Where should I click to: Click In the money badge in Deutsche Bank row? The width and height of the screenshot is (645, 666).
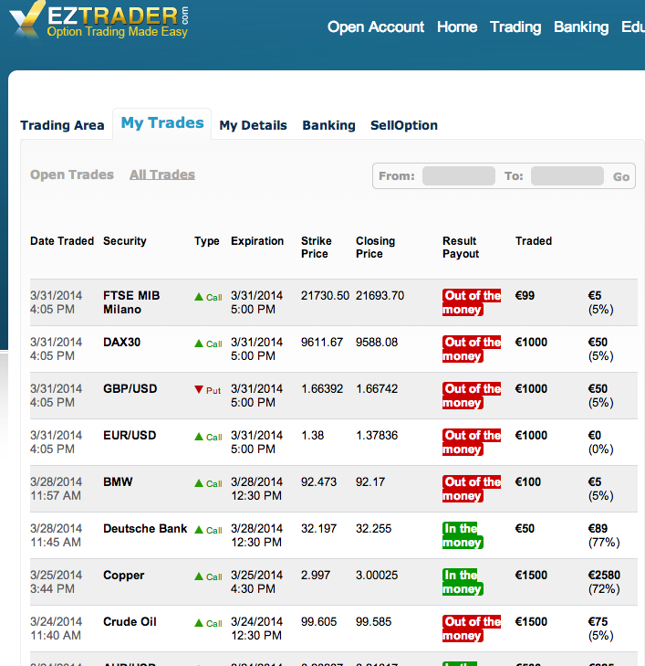tap(463, 535)
